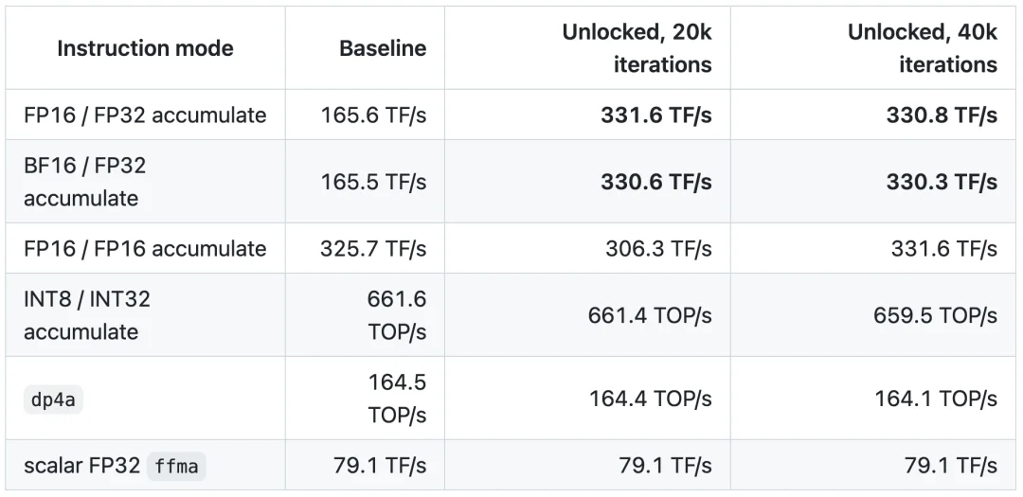Select the 164.1 TOP/s cell

point(936,399)
